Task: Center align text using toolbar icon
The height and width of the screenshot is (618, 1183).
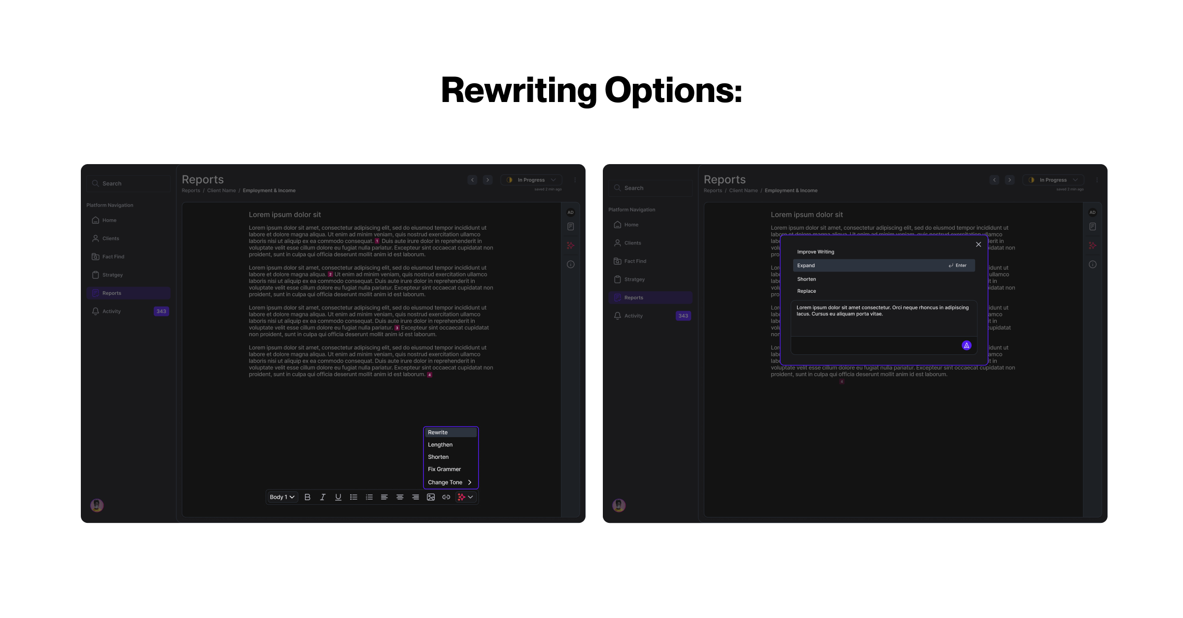Action: pos(400,497)
